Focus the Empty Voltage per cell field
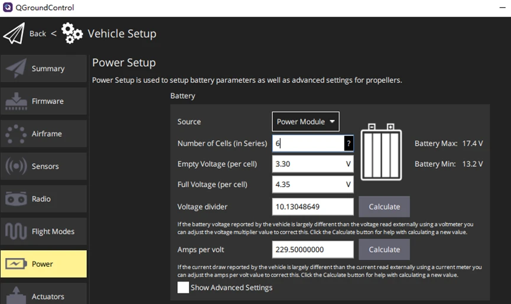 pos(308,164)
